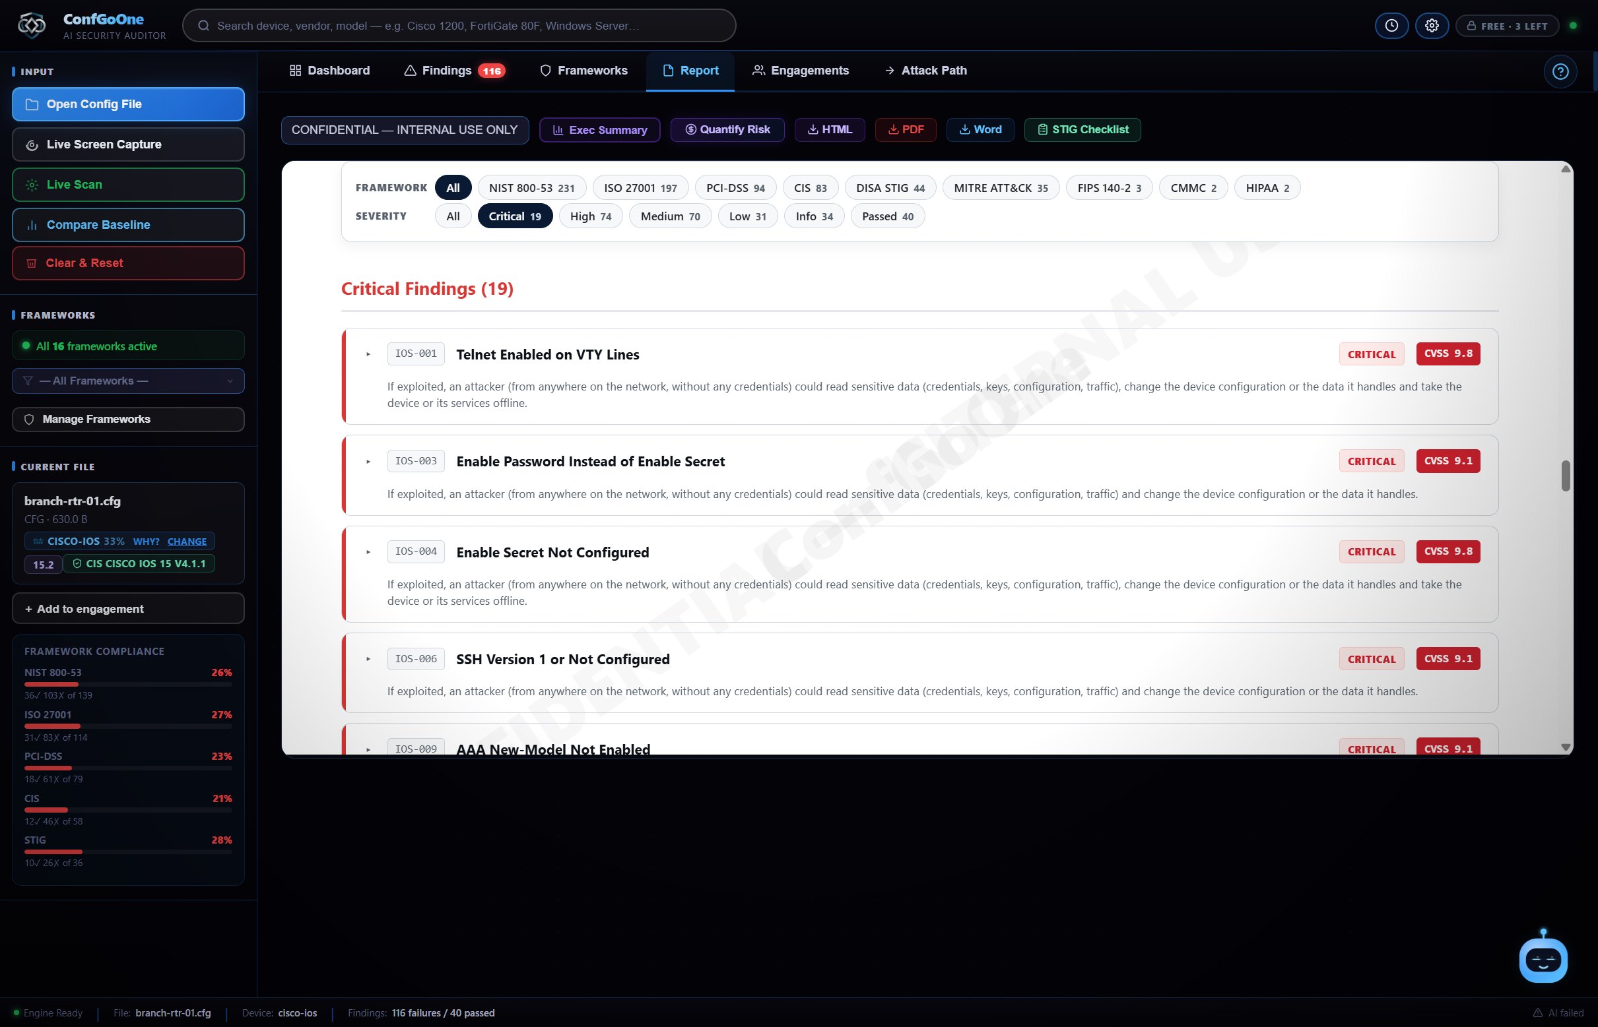Click the camera icon on Live Screen Capture
The height and width of the screenshot is (1027, 1598).
point(32,144)
